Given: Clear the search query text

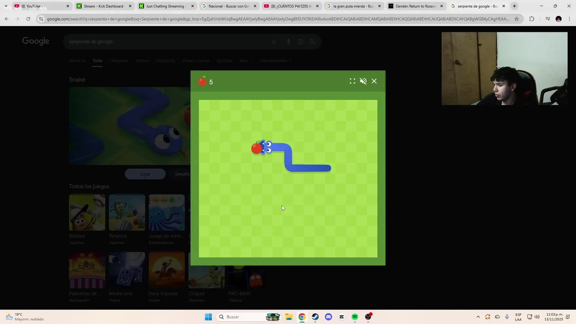Looking at the screenshot, I should coord(274,41).
